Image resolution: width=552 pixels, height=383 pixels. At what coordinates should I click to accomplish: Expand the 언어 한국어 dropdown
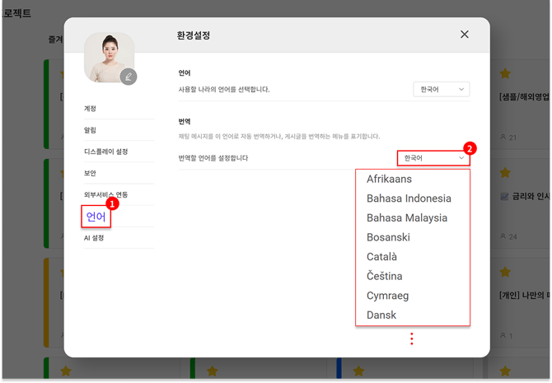[x=441, y=89]
